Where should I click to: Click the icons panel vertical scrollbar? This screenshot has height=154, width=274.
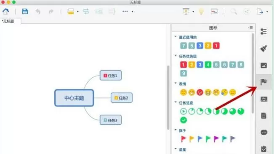pyautogui.click(x=253, y=73)
